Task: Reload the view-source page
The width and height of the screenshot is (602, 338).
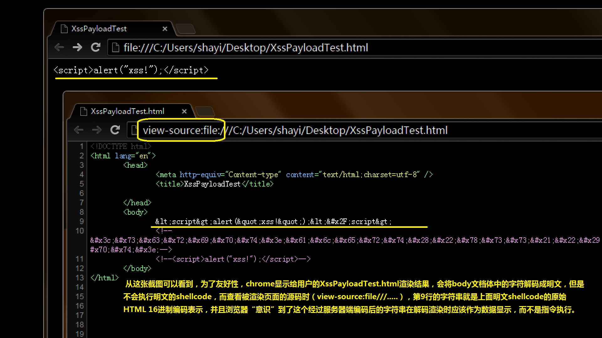Action: (x=115, y=130)
